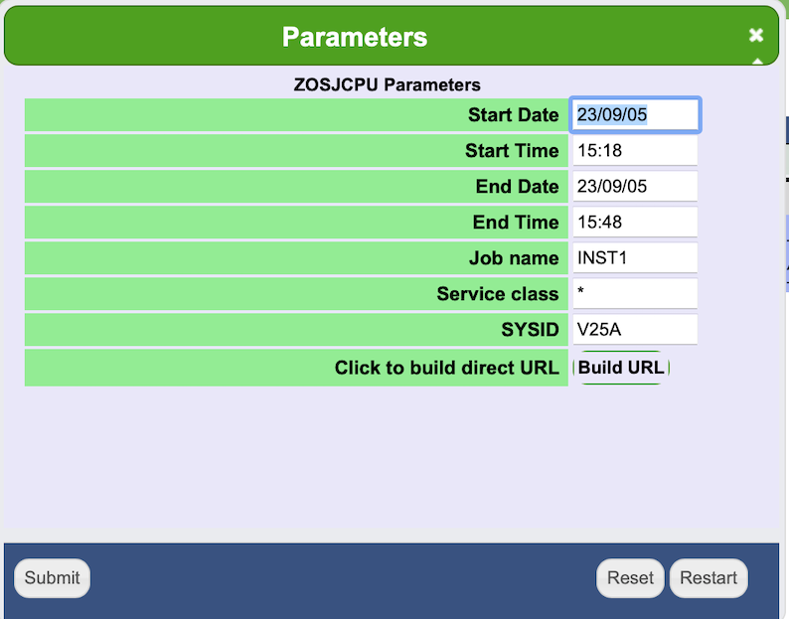Click the 'Click to build direct URL' label

click(x=446, y=368)
